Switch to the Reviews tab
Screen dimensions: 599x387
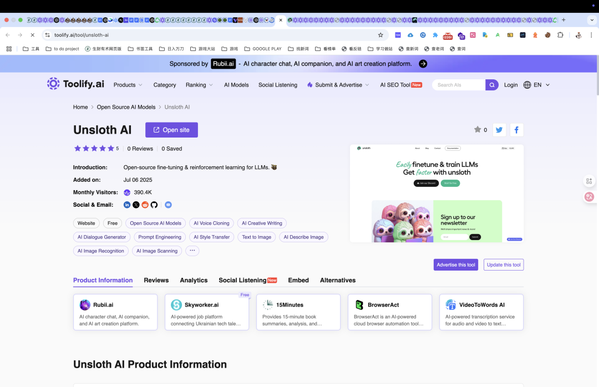pyautogui.click(x=156, y=280)
